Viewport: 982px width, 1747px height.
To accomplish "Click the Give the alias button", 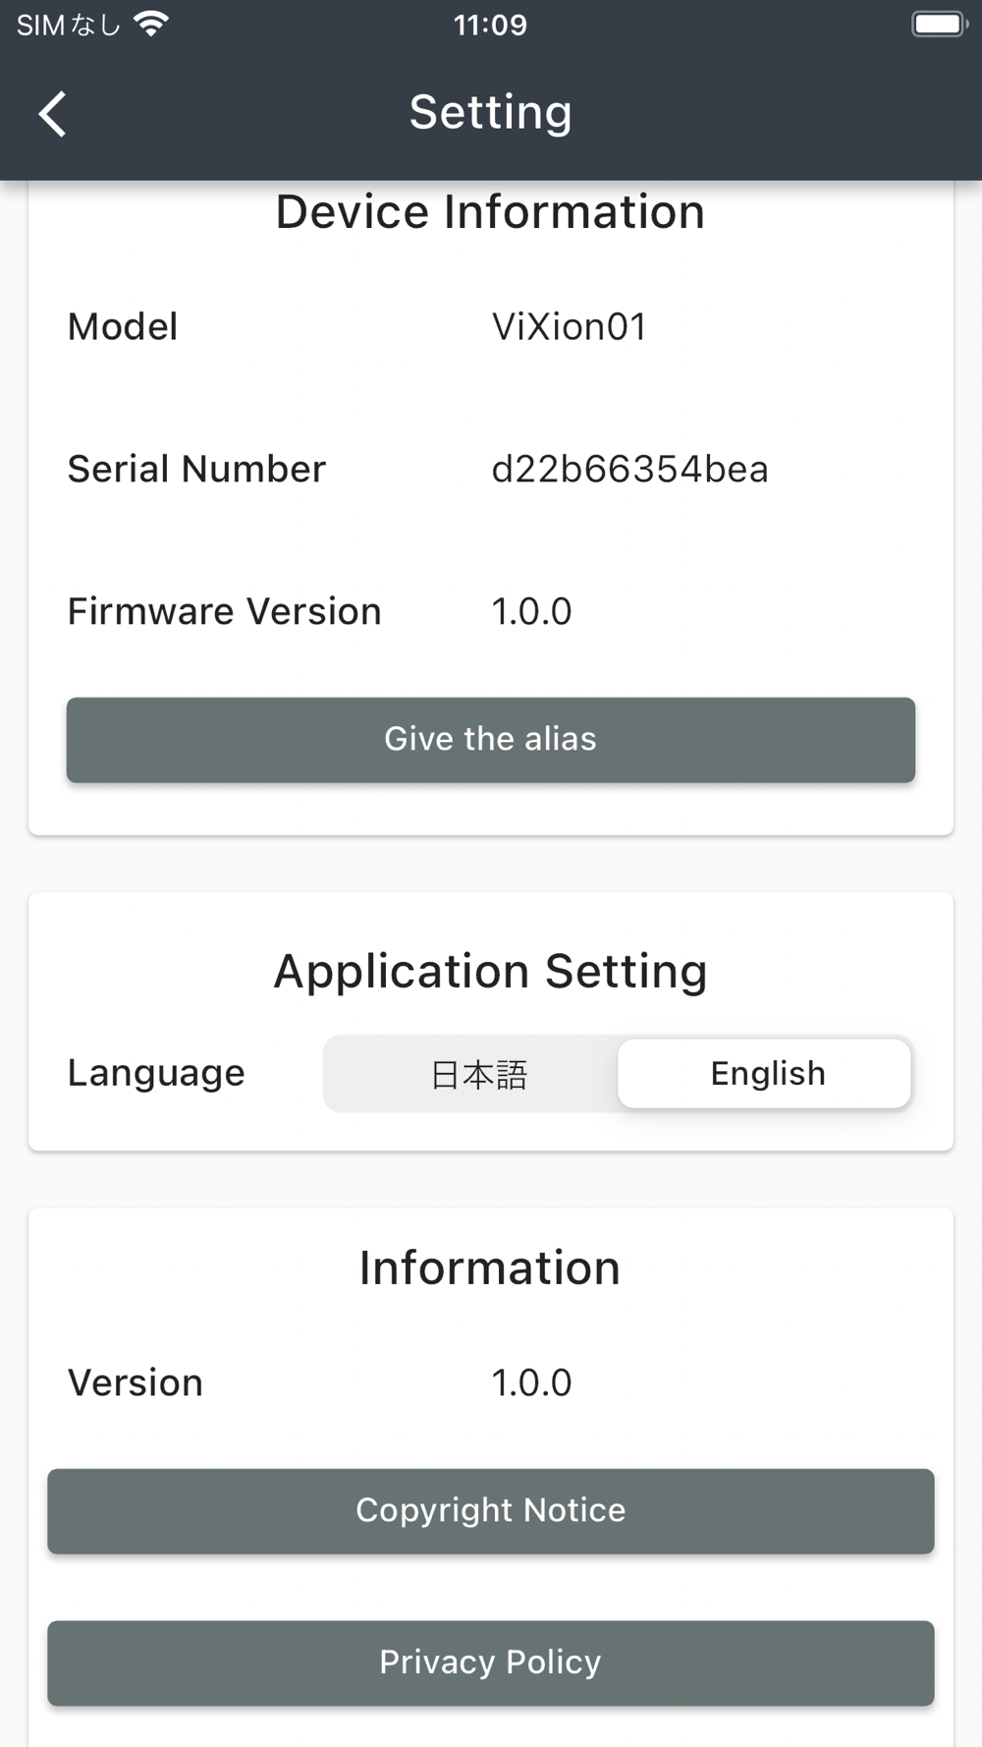I will (491, 740).
